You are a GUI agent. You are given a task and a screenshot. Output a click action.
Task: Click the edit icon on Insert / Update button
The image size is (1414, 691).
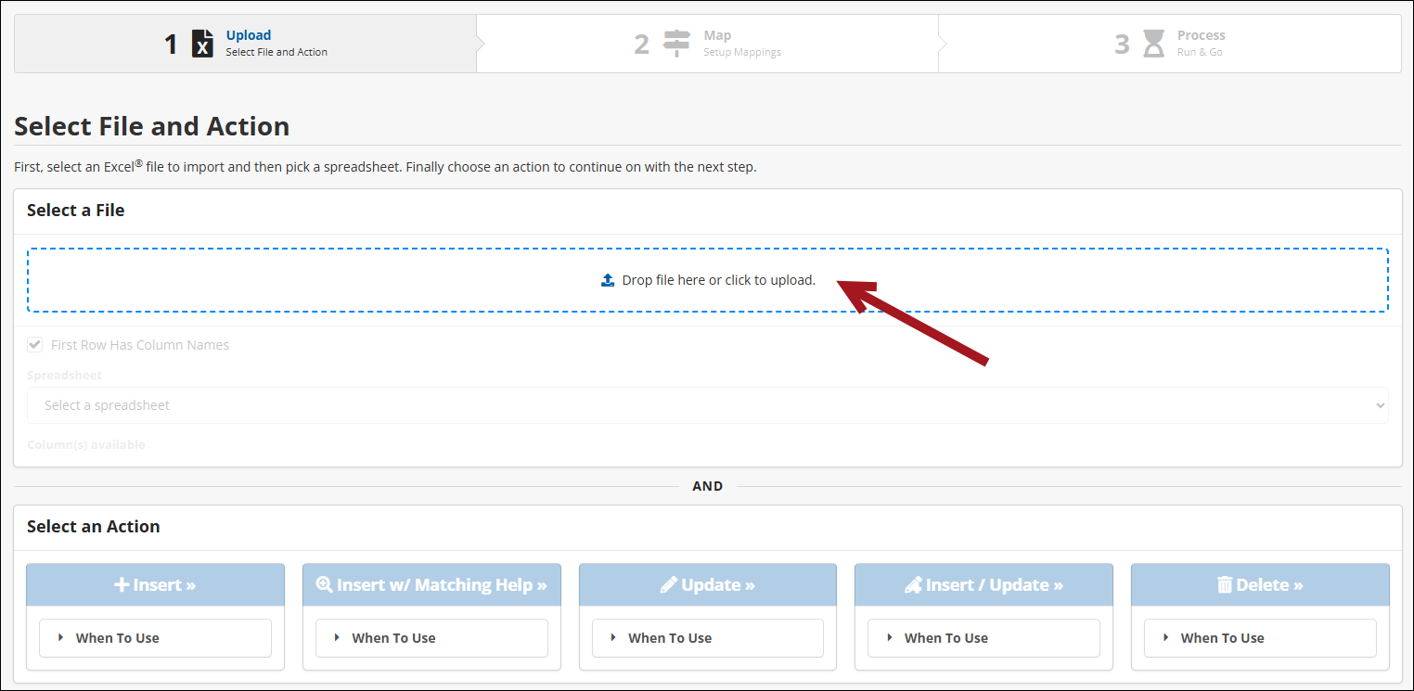pos(913,585)
